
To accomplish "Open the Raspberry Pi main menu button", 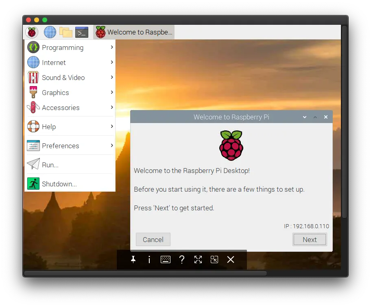I will [x=32, y=32].
